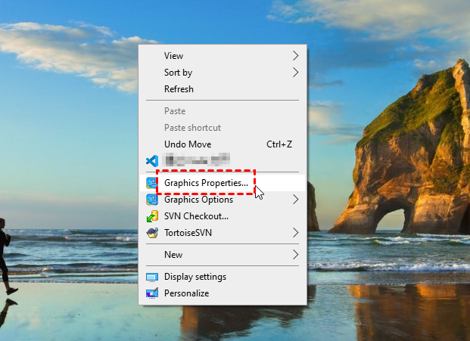Select Graphics Options entry
The width and height of the screenshot is (470, 341).
[x=223, y=200]
